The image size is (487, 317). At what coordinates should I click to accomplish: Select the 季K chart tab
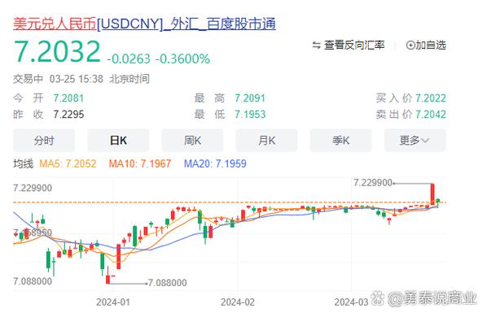pos(340,141)
